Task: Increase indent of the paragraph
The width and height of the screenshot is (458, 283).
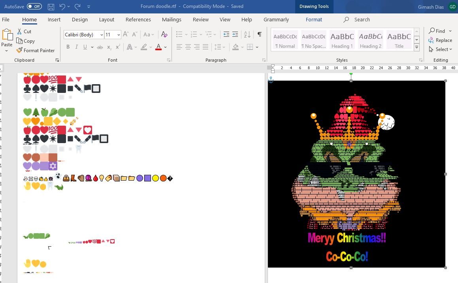Action: coord(235,35)
